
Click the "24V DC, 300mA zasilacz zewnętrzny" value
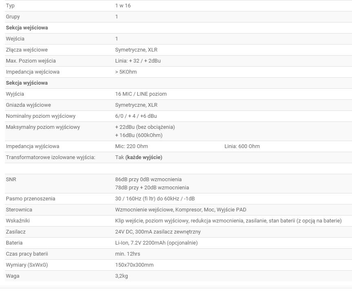[158, 232]
